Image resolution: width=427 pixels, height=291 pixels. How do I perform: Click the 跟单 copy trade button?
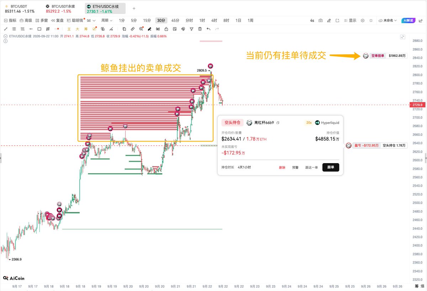(x=331, y=167)
